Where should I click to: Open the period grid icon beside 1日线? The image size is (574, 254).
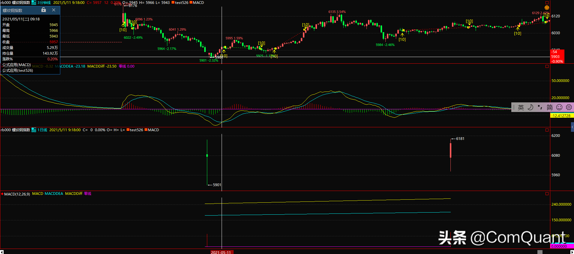[34, 130]
